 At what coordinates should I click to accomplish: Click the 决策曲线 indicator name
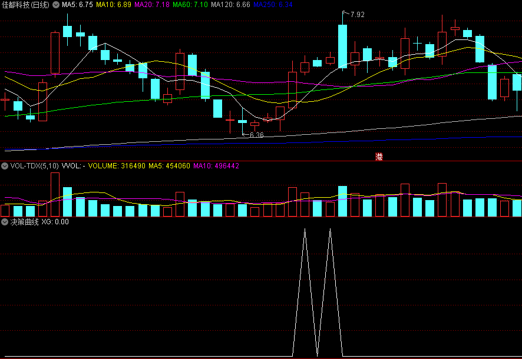point(25,222)
